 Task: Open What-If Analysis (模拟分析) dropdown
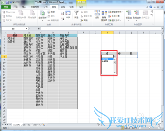click(115, 20)
